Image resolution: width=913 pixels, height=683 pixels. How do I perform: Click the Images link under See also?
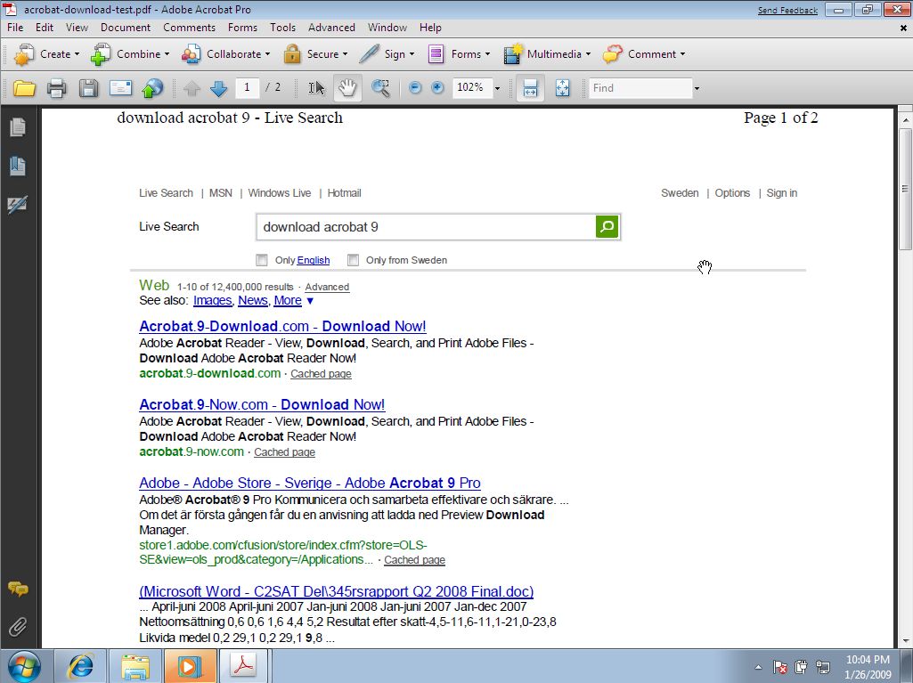click(213, 300)
